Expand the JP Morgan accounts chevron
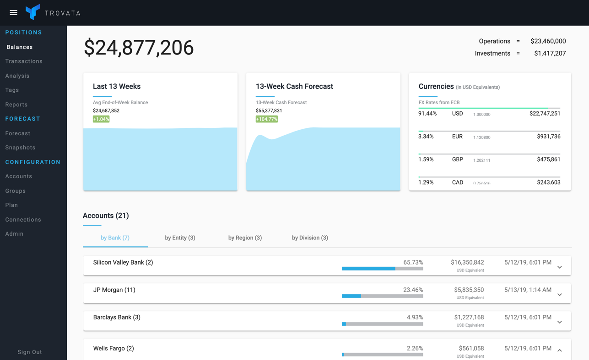589x360 pixels. 559,295
